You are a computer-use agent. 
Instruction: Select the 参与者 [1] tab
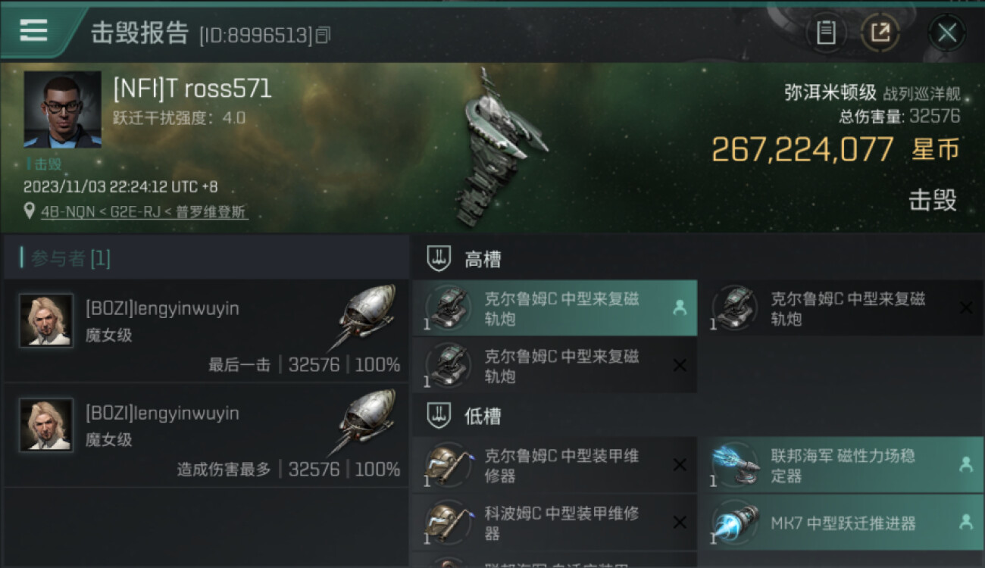pyautogui.click(x=67, y=258)
